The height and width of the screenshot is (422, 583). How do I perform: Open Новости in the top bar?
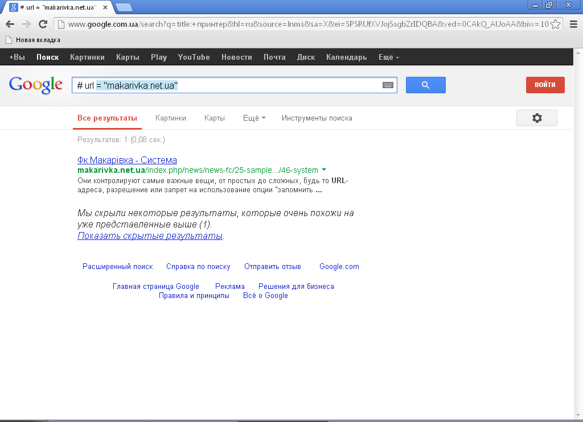click(236, 57)
